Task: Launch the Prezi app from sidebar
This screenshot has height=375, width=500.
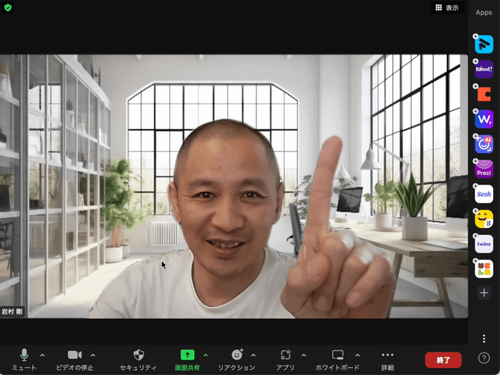Action: pyautogui.click(x=484, y=169)
